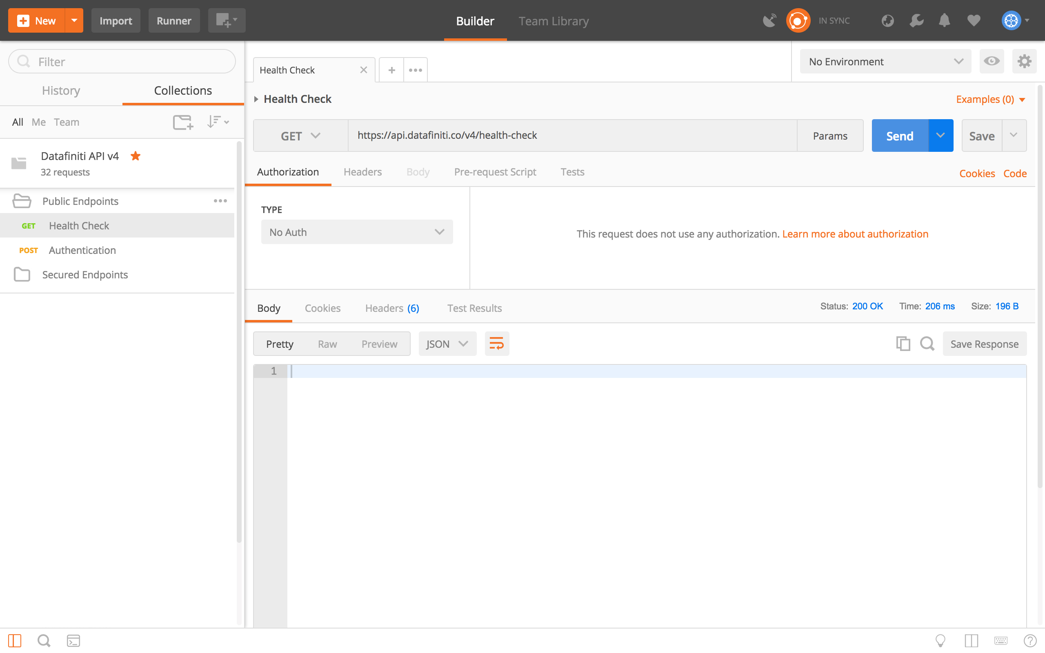Open the find icon in bottom bar

pos(44,641)
